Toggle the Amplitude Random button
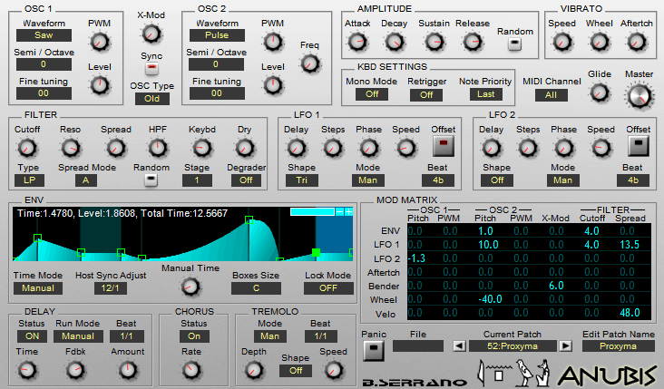The height and width of the screenshot is (389, 664). (x=514, y=44)
